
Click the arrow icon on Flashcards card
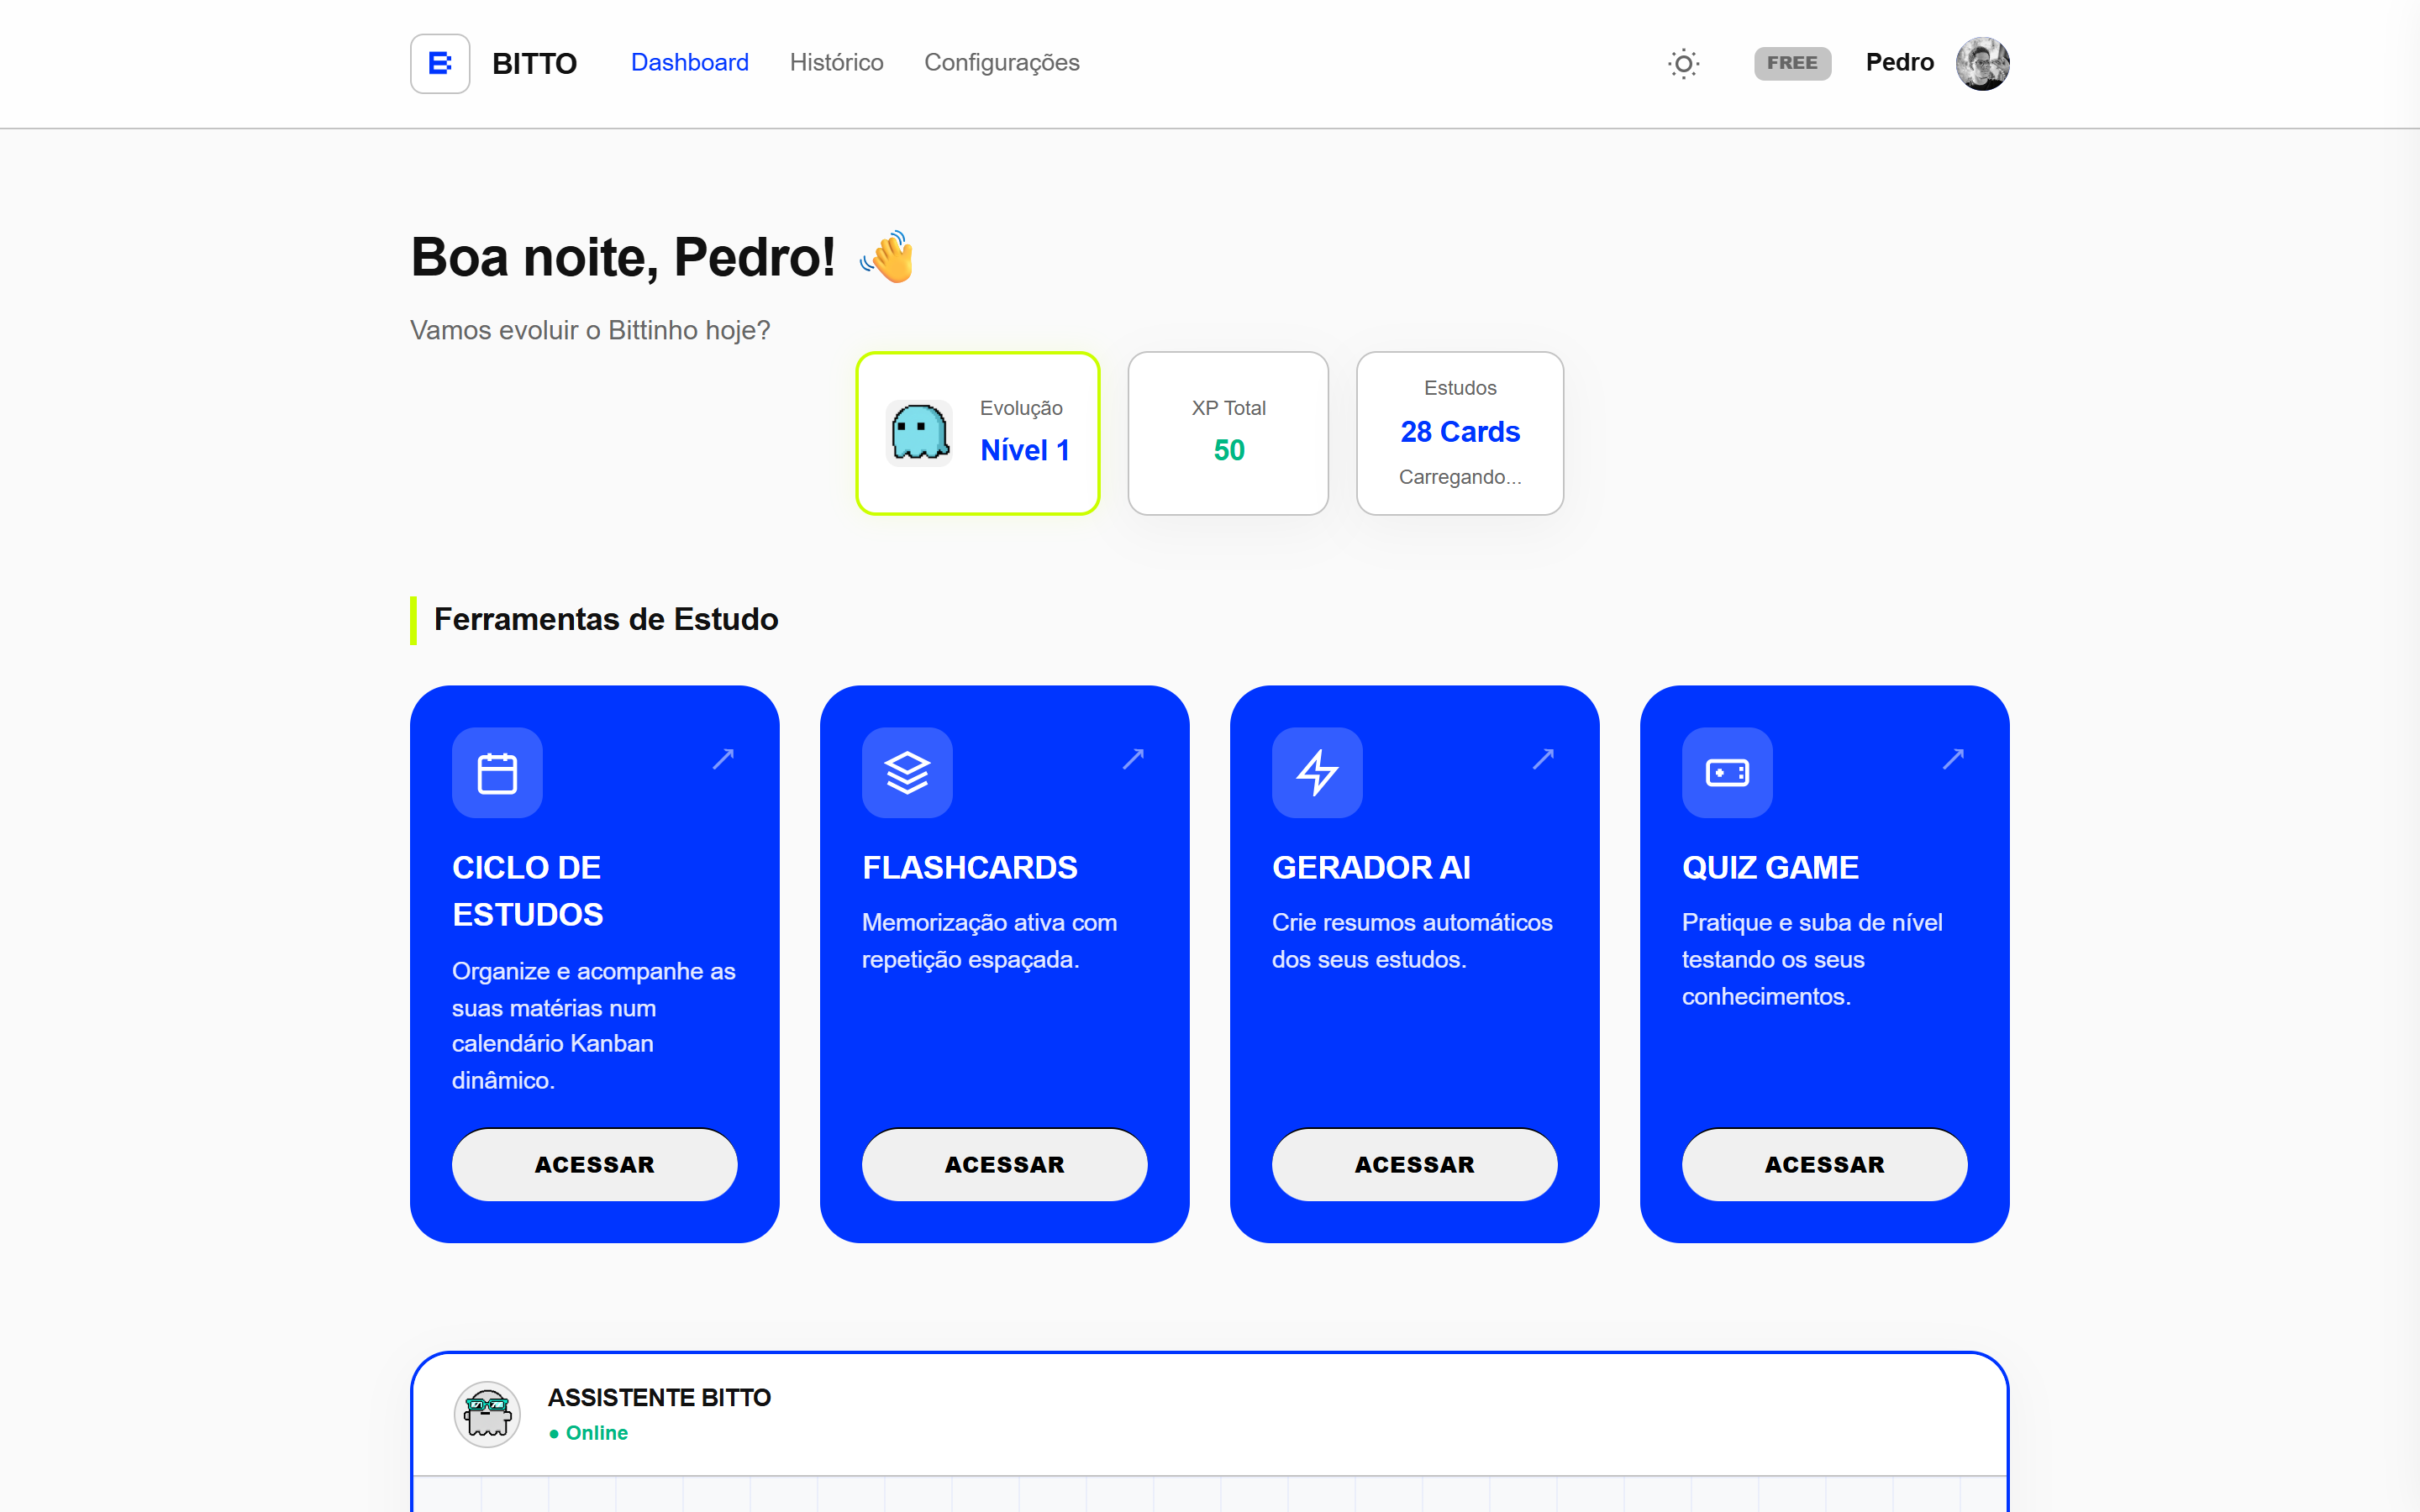point(1134,758)
